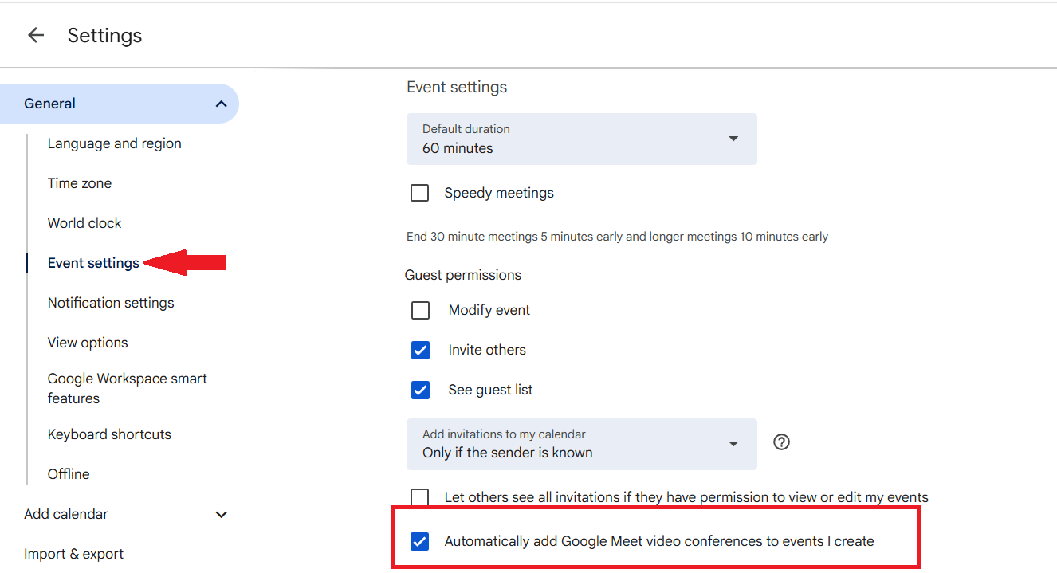Open Notification settings section
The width and height of the screenshot is (1057, 573).
coord(111,303)
